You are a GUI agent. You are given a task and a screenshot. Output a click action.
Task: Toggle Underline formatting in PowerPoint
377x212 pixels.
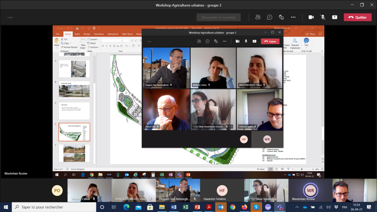pos(110,46)
